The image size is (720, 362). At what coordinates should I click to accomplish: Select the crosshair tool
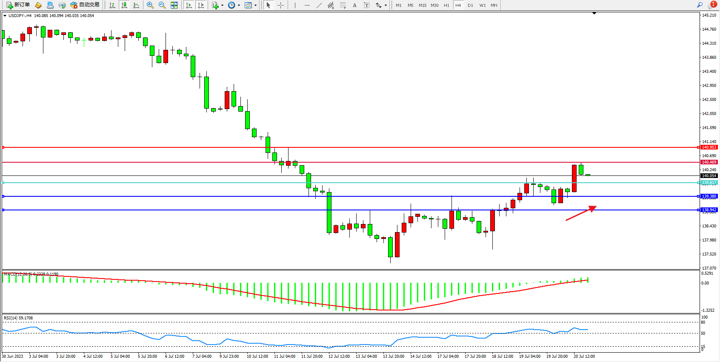pyautogui.click(x=281, y=5)
